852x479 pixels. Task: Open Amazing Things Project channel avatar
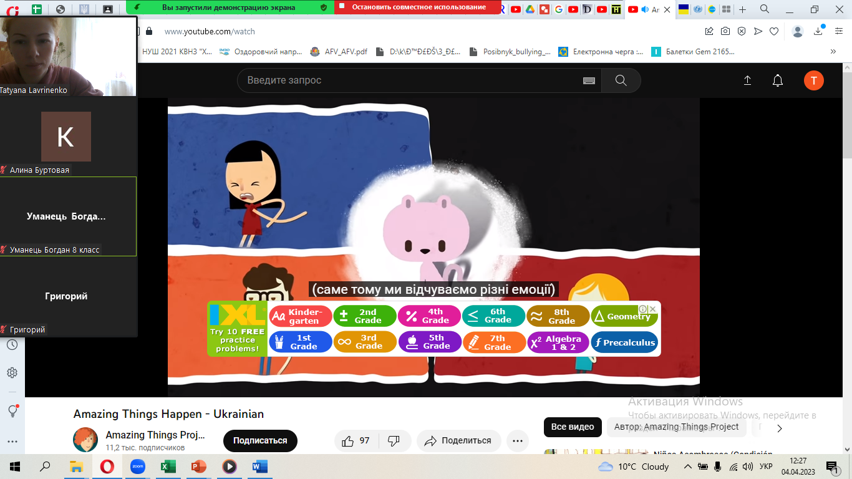85,440
